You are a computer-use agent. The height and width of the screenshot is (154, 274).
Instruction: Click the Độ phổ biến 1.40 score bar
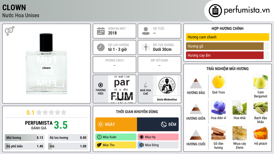click(x=25, y=146)
